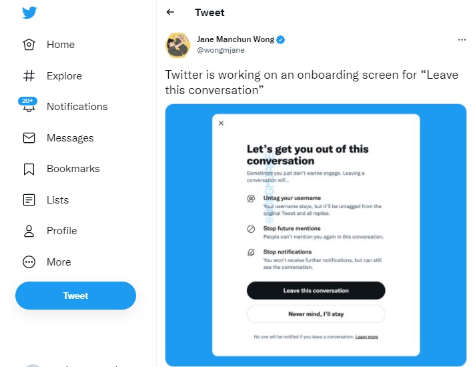Open the 20+ notifications badge
This screenshot has height=367, width=473.
(x=27, y=101)
